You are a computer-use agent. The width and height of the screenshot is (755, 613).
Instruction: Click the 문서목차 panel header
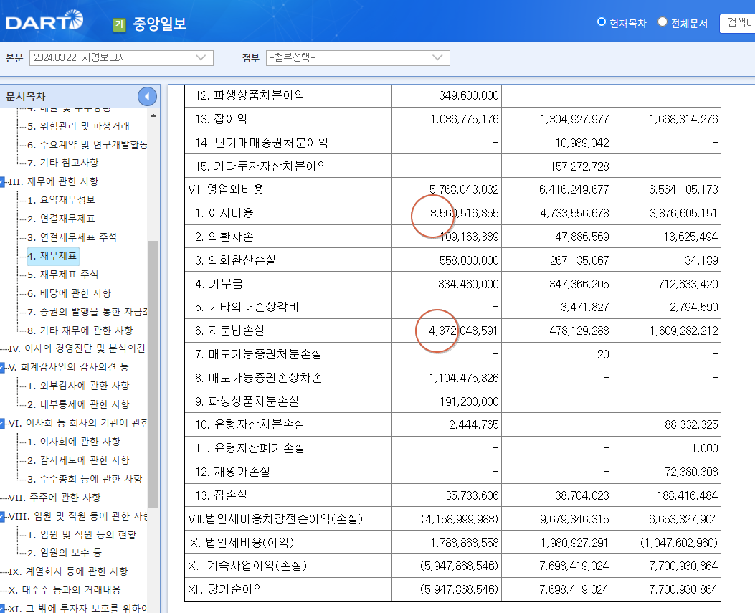[80, 96]
